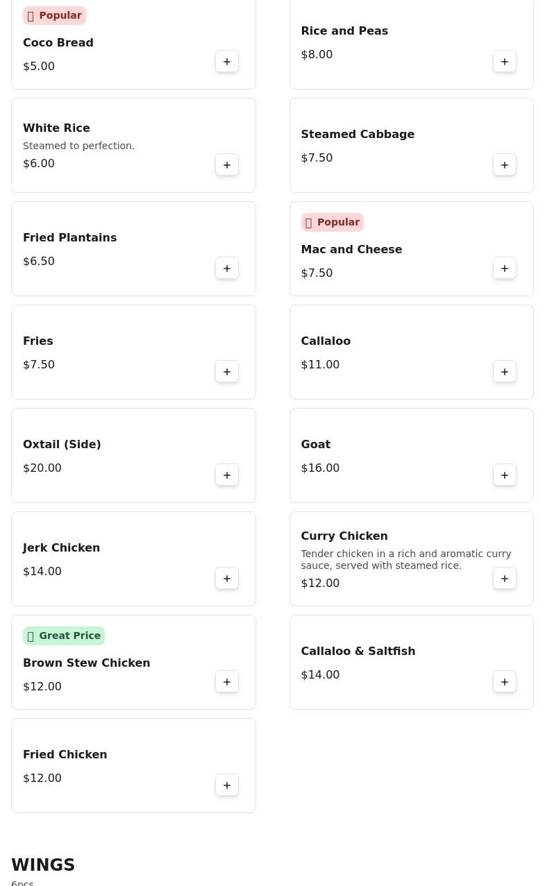Add Jerk Chicken using plus button

[227, 579]
